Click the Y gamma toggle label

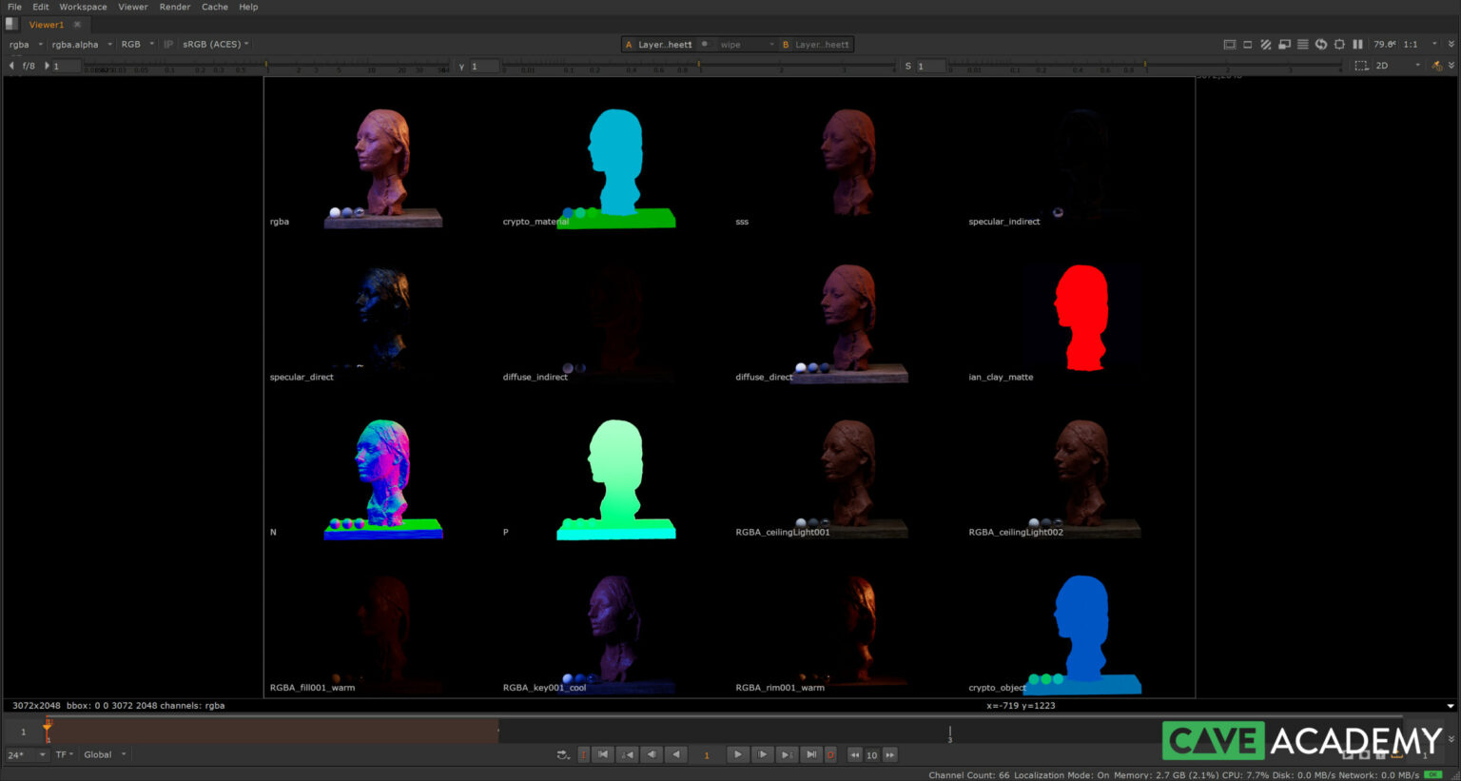click(x=461, y=66)
